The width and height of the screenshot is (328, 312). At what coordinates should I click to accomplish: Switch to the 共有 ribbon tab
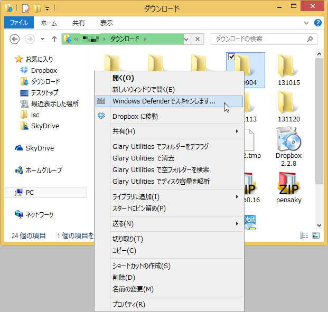click(x=79, y=23)
